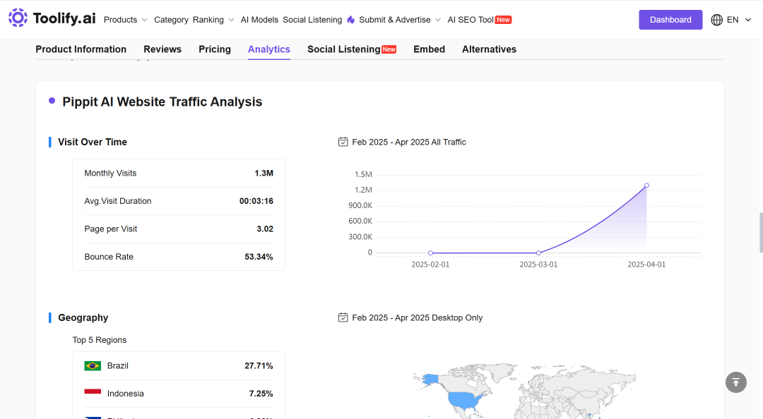This screenshot has width=763, height=419.
Task: Switch to the Pricing tab
Action: click(215, 49)
